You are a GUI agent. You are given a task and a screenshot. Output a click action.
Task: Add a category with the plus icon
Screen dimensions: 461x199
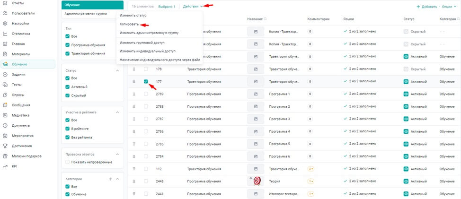pyautogui.click(x=110, y=179)
